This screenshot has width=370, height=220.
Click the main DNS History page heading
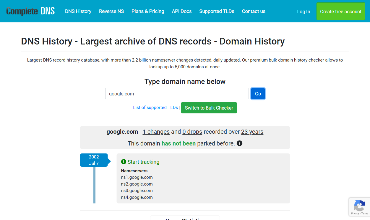[153, 41]
